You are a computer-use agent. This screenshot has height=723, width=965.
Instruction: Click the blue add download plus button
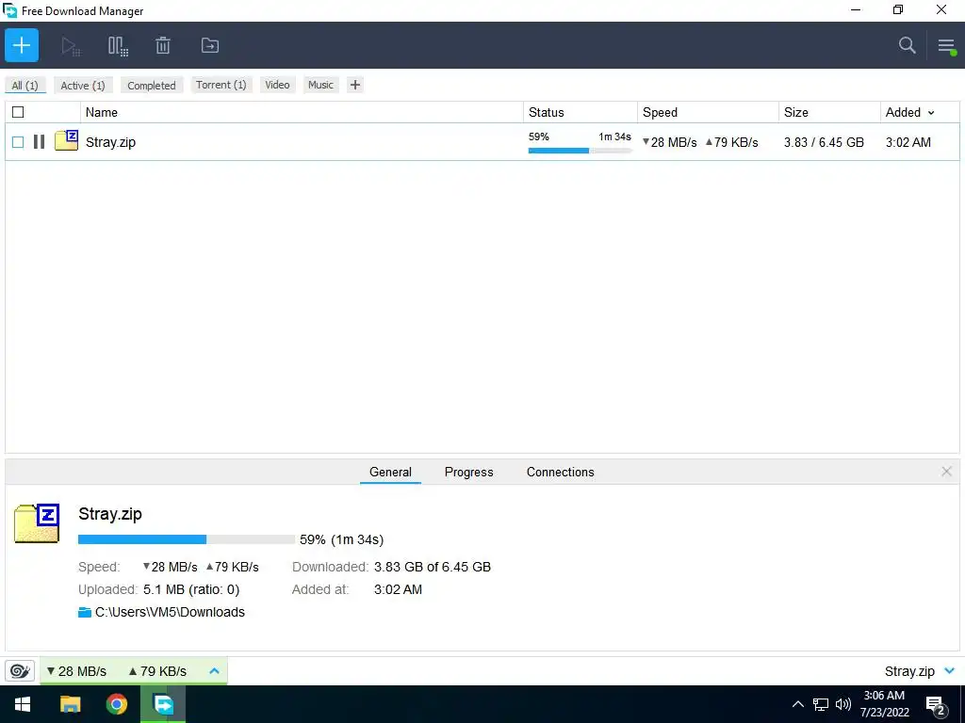click(x=22, y=45)
